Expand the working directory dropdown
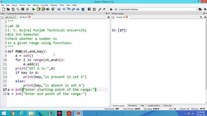Viewport: 207px width, 116px height. click(x=197, y=9)
